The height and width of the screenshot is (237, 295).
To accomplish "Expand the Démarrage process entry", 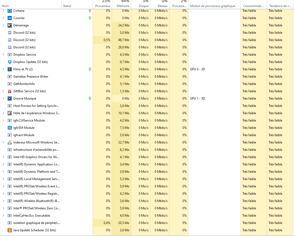I will click(x=3, y=25).
